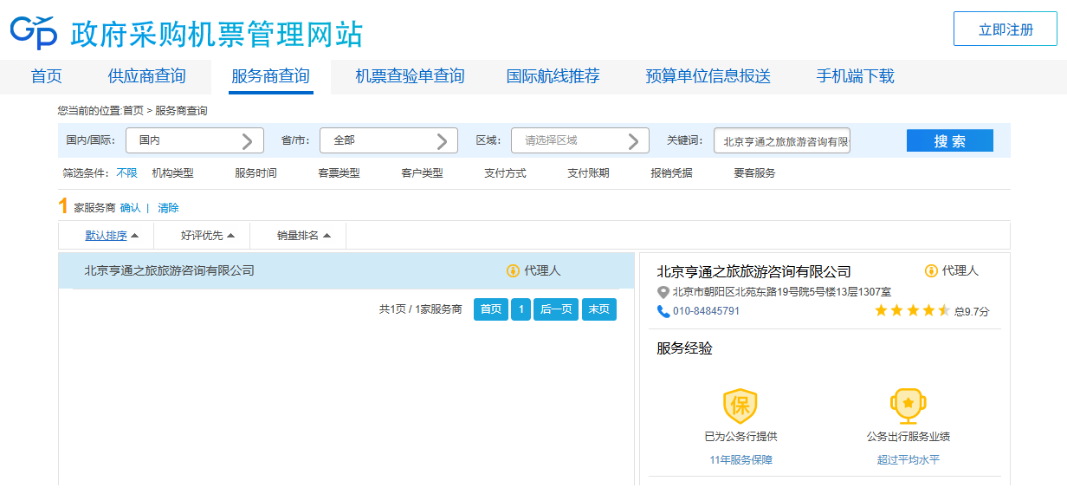Click the star rating icons
This screenshot has width=1067, height=494.
912,310
